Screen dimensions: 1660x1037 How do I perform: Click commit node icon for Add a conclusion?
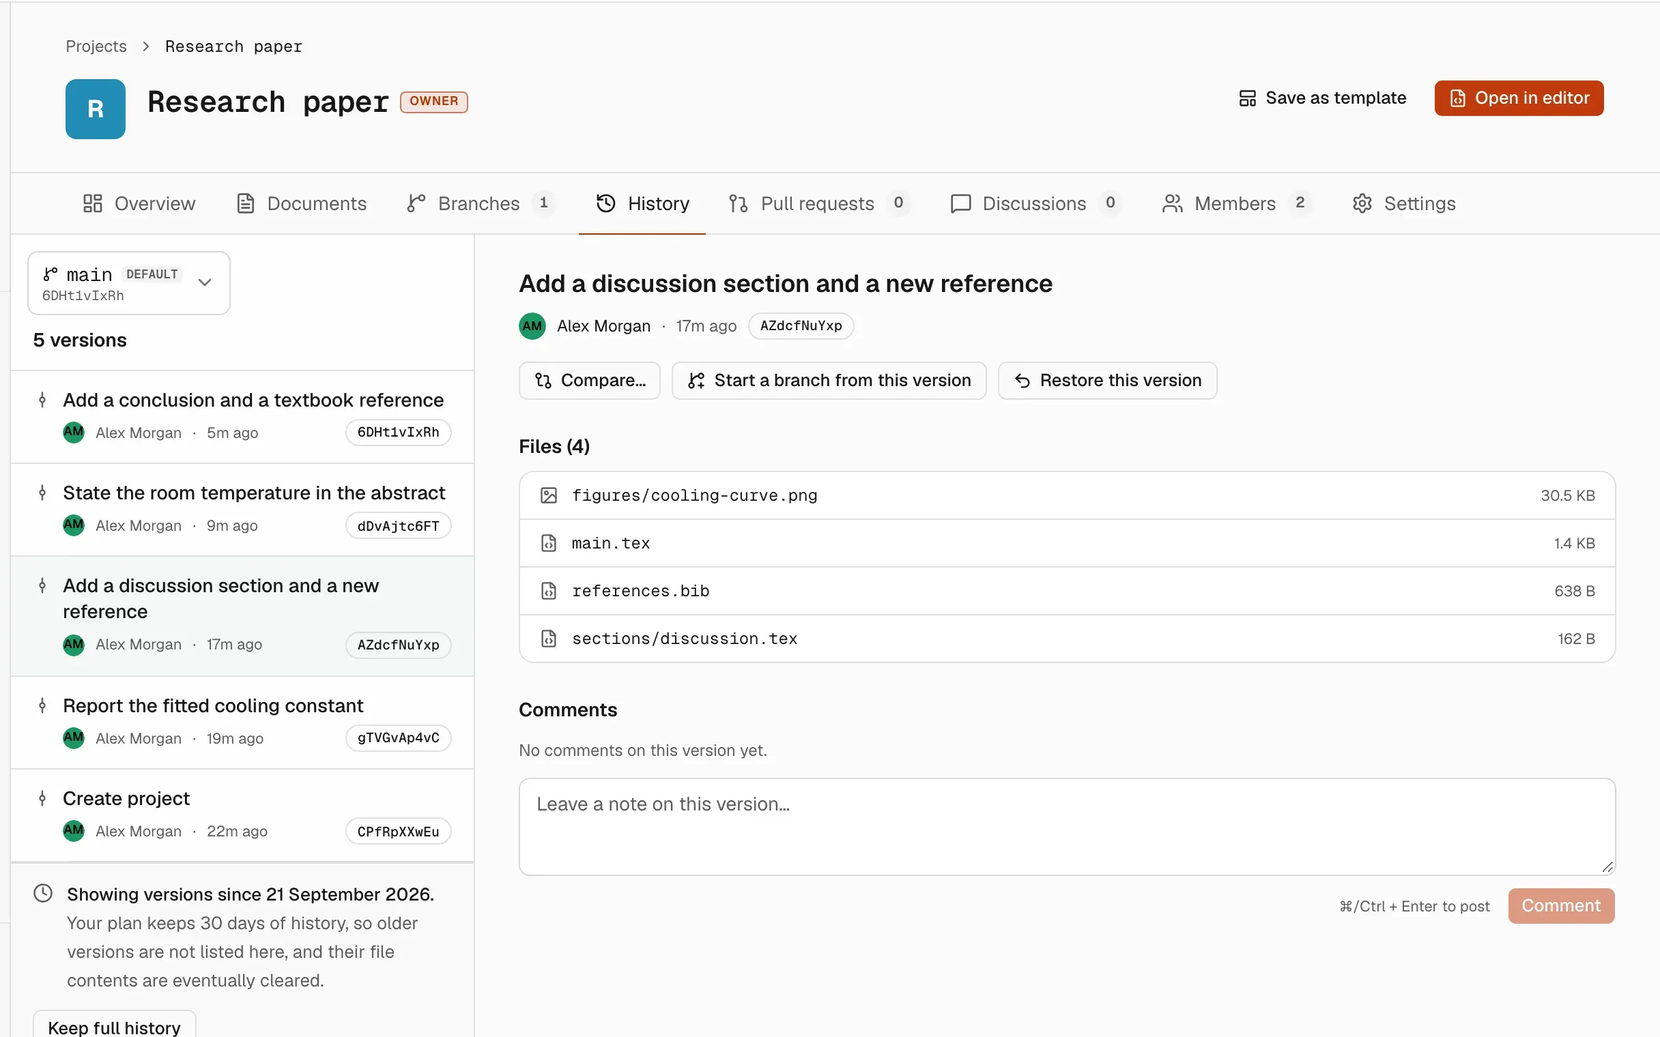(42, 400)
